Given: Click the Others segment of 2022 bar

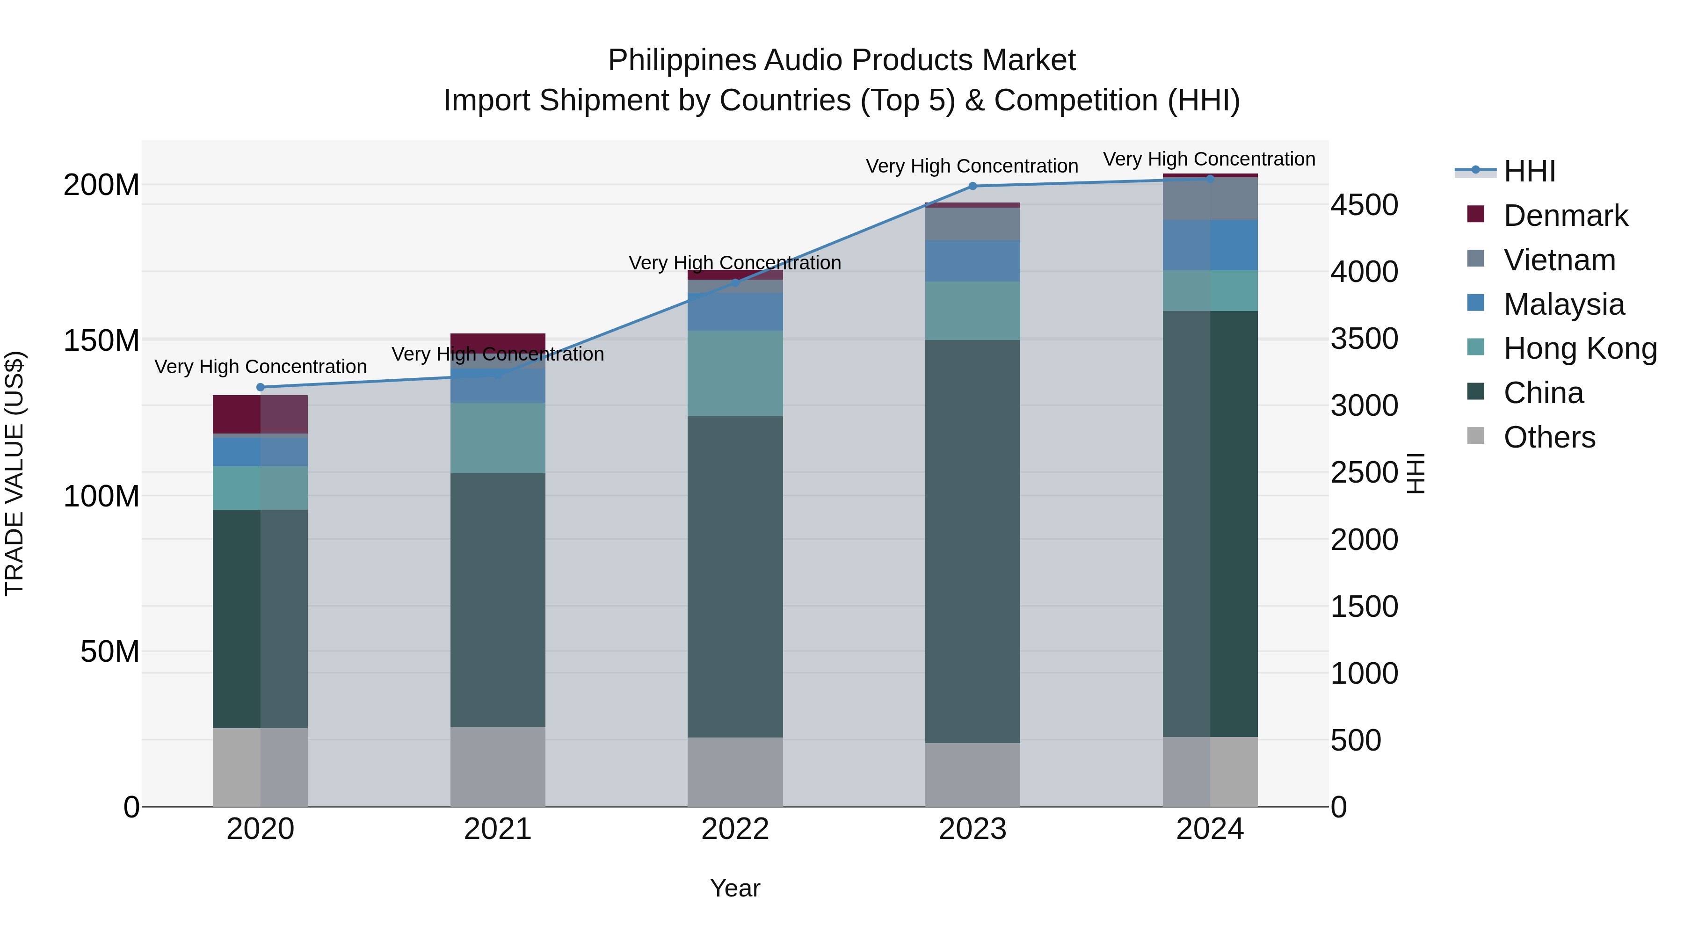Looking at the screenshot, I should (x=735, y=772).
